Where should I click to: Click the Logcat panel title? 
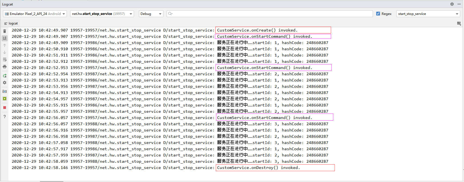pos(8,4)
